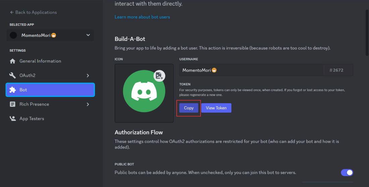The height and width of the screenshot is (187, 369).
Task: Click the Rich Presence document icon
Action: tap(13, 104)
